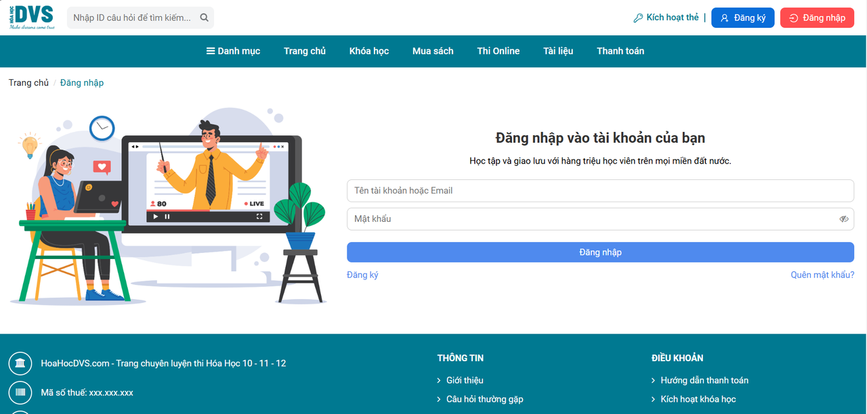Click the chevron before Giới thiệu
The width and height of the screenshot is (867, 414).
(440, 380)
